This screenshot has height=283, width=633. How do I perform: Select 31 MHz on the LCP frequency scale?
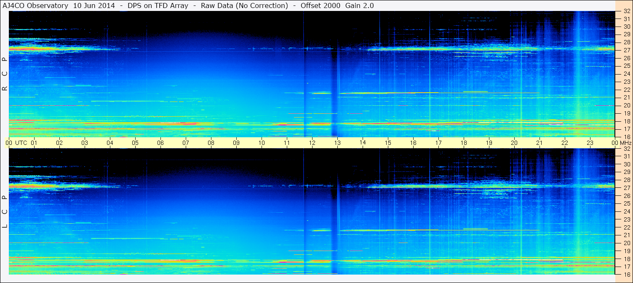[x=627, y=156]
